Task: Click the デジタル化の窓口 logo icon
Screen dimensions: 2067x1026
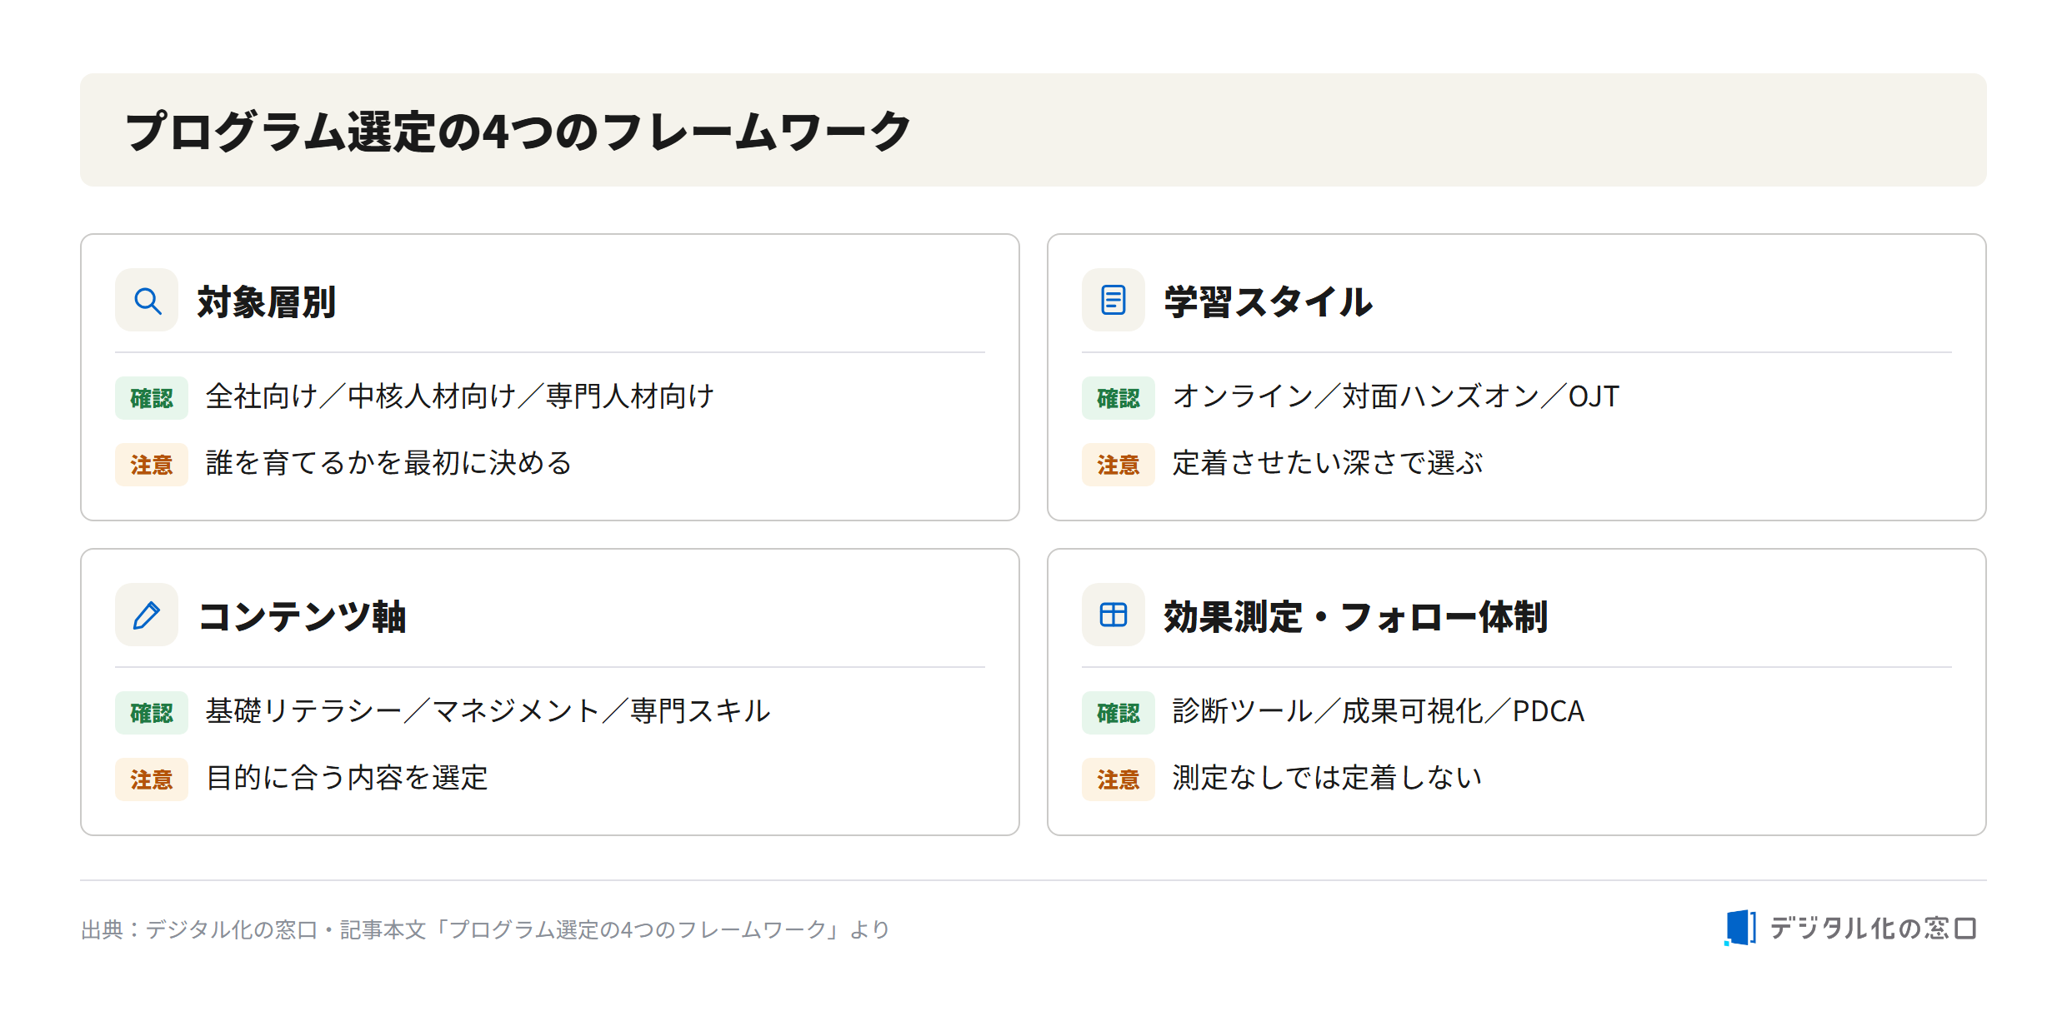Action: pyautogui.click(x=1740, y=928)
